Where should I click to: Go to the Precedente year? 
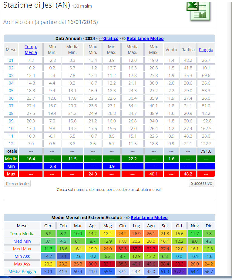point(17,183)
